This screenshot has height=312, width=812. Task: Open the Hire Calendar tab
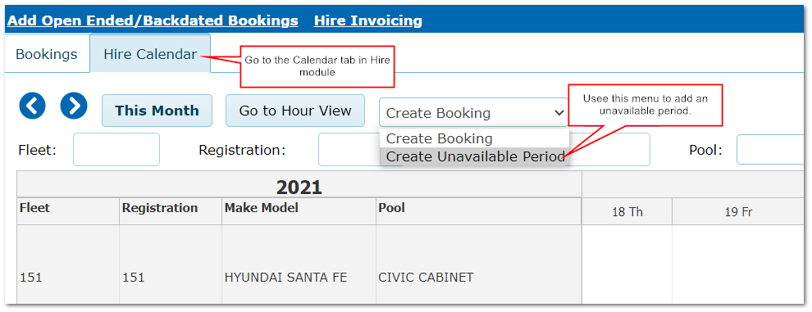point(150,54)
